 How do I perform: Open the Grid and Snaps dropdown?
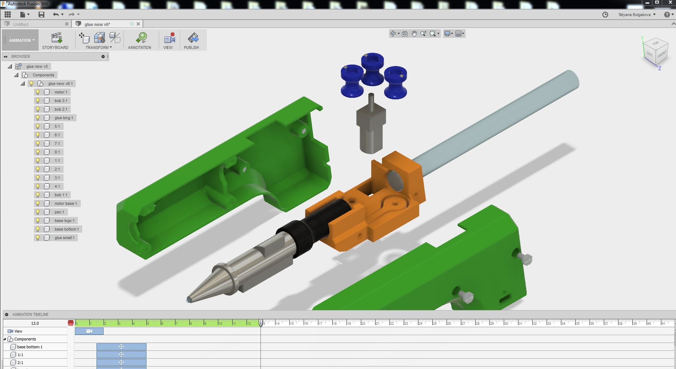(460, 34)
